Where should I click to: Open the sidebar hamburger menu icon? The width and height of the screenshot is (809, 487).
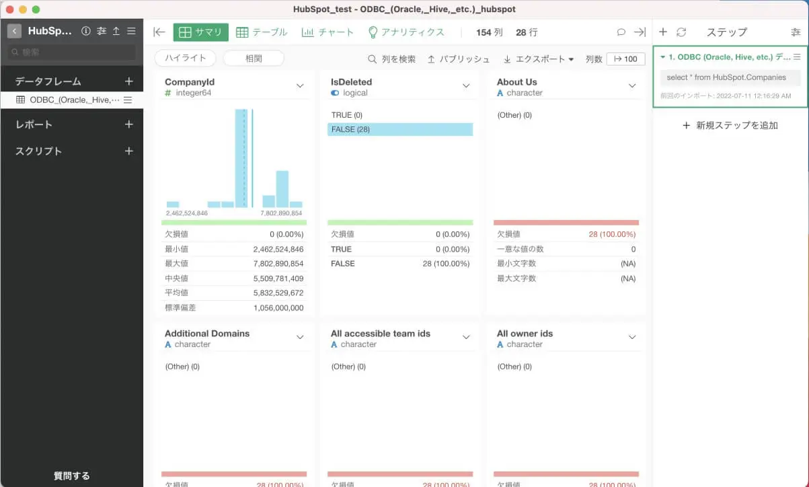click(x=131, y=31)
